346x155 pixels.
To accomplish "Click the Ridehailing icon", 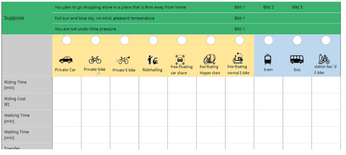I will 152,59.
